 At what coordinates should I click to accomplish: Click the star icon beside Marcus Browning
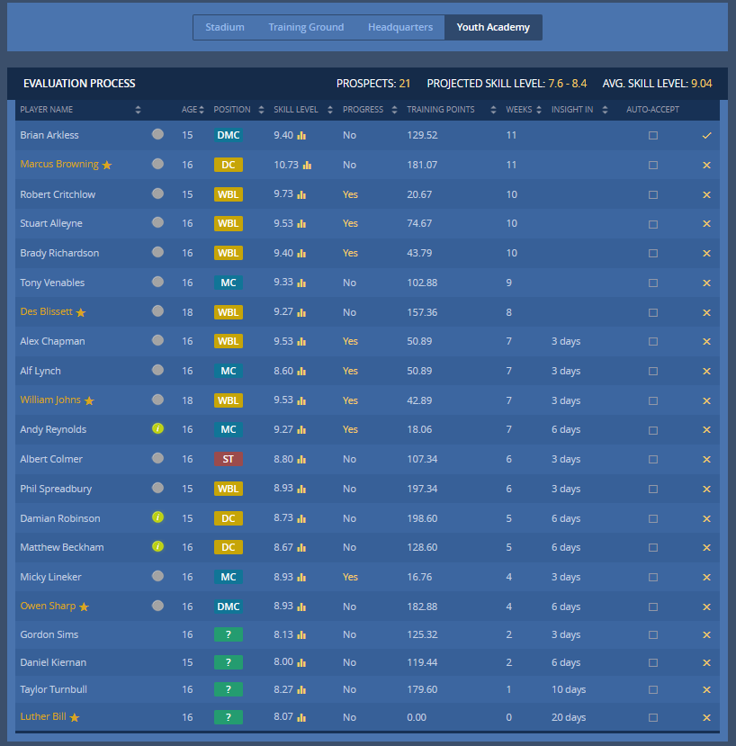click(107, 165)
